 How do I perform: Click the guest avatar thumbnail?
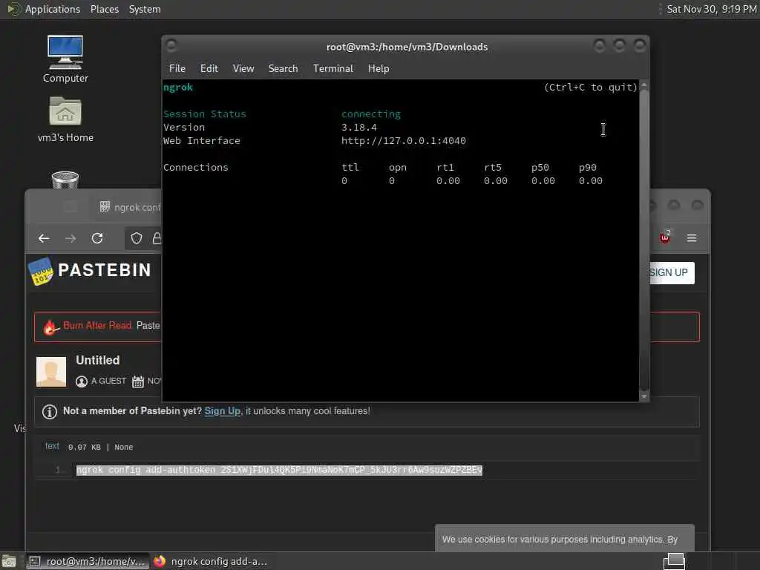[x=51, y=372]
